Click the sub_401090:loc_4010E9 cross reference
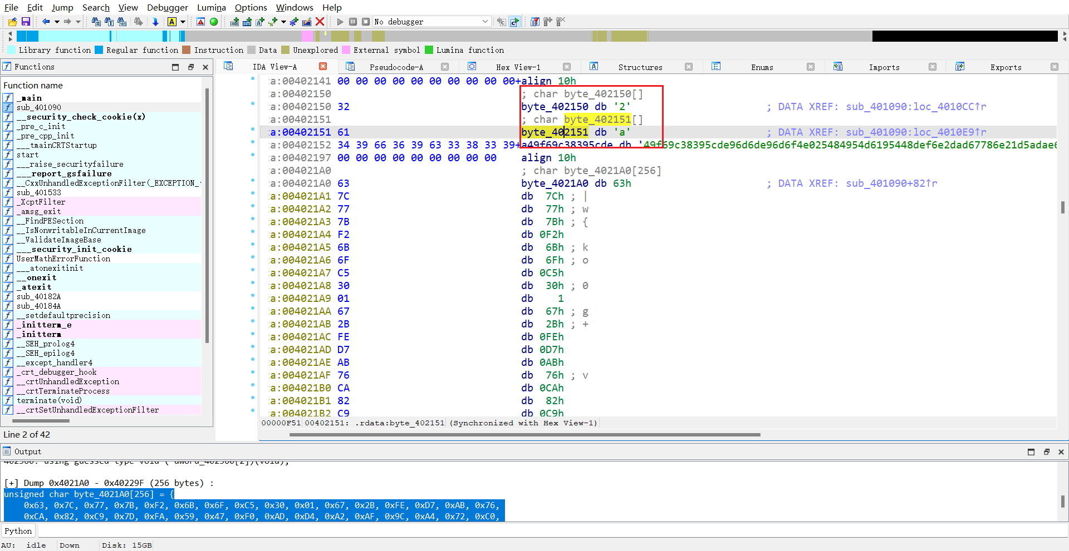Screen dimensions: 1069x551 (x=916, y=132)
